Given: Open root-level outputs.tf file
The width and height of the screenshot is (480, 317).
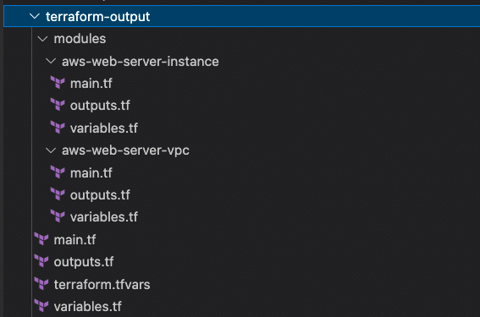Looking at the screenshot, I should (84, 262).
